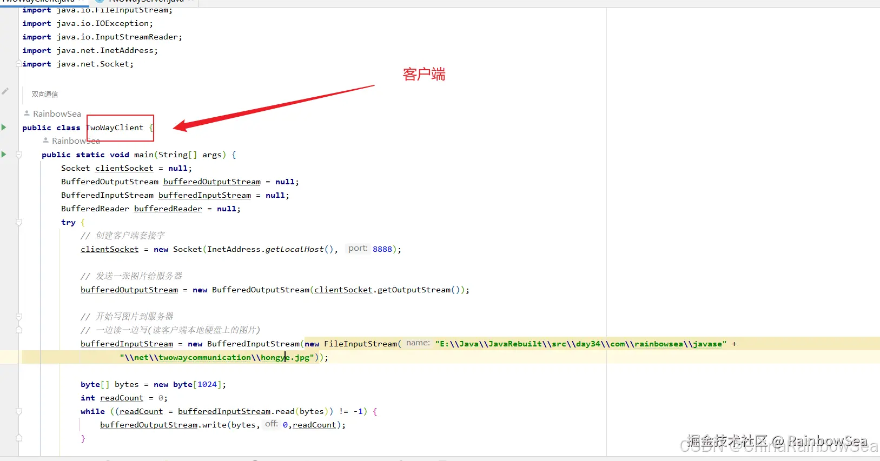The width and height of the screenshot is (880, 461).
Task: Collapse the main method fold marker
Action: [x=19, y=155]
